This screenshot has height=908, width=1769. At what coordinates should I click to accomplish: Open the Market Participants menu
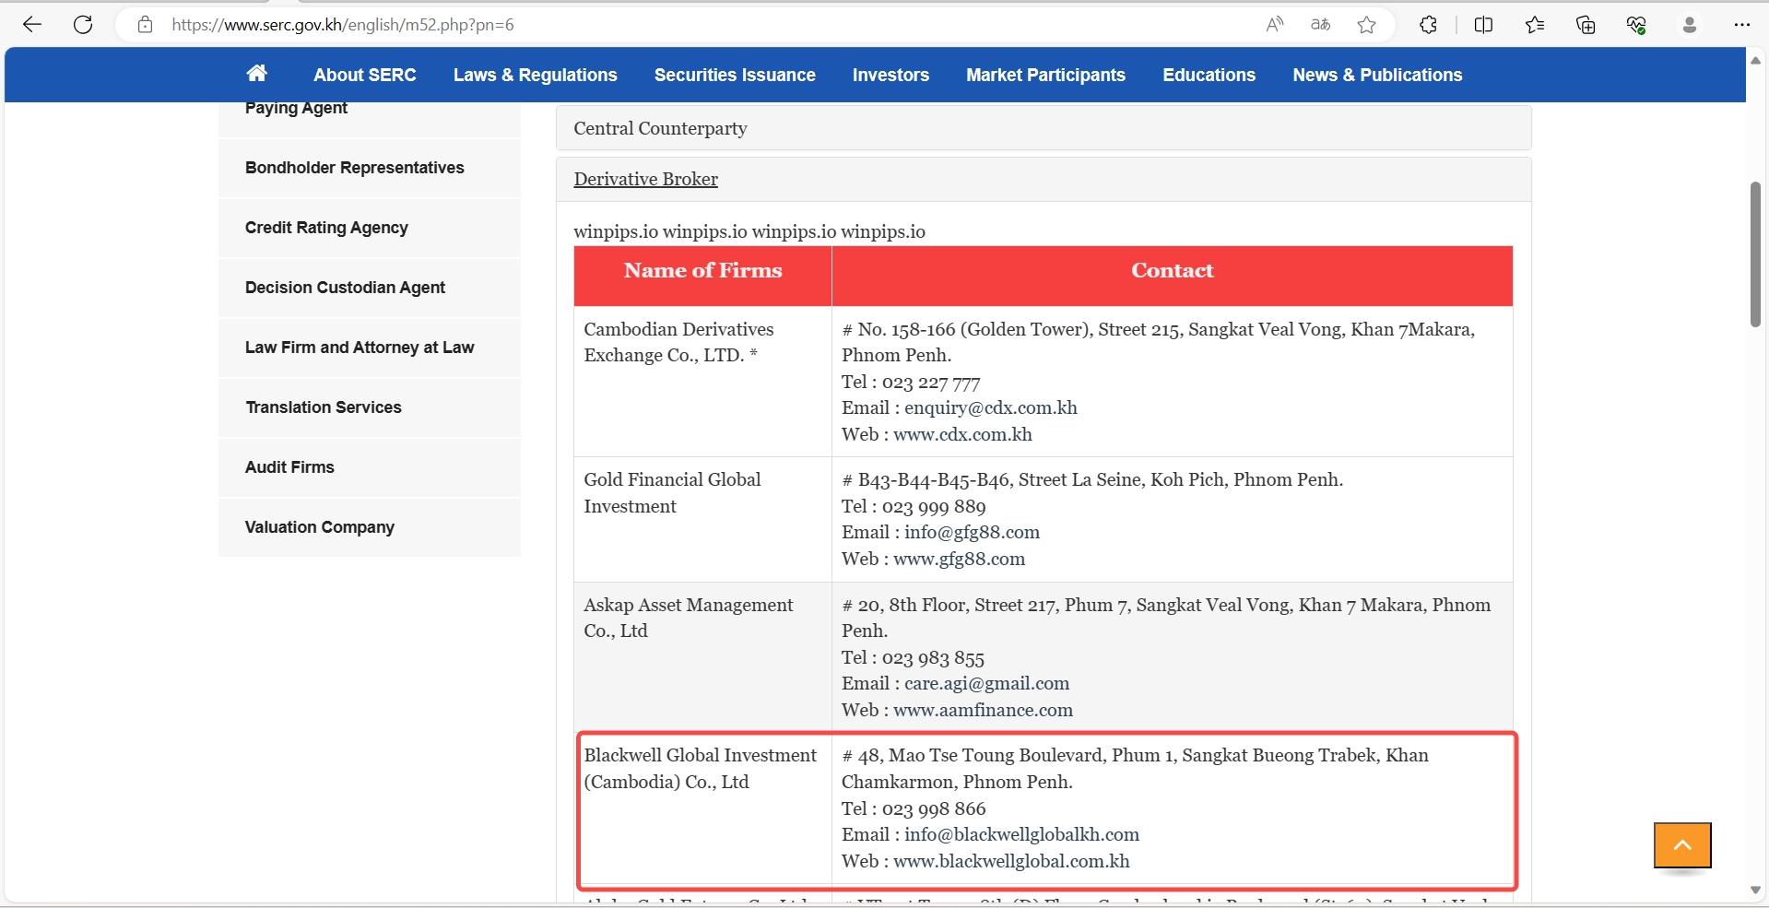pos(1045,75)
